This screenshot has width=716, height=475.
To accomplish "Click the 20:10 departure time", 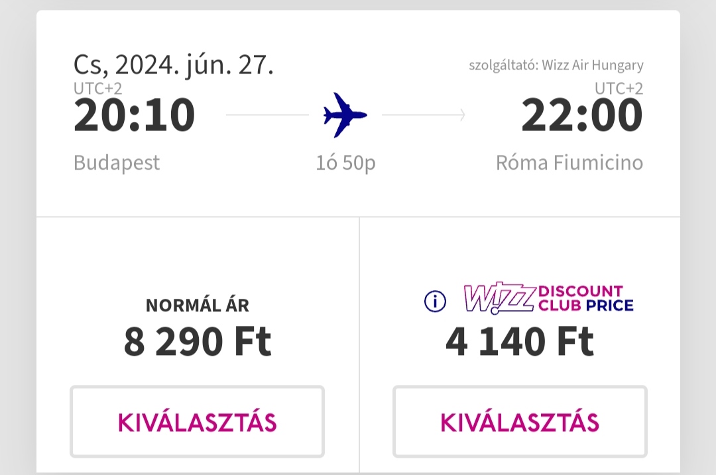I will click(x=134, y=115).
